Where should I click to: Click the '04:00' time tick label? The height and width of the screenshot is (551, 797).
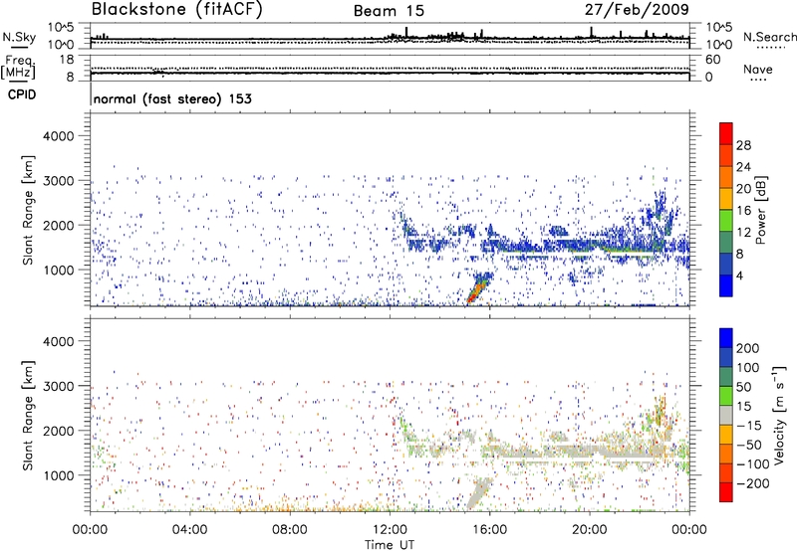point(189,530)
